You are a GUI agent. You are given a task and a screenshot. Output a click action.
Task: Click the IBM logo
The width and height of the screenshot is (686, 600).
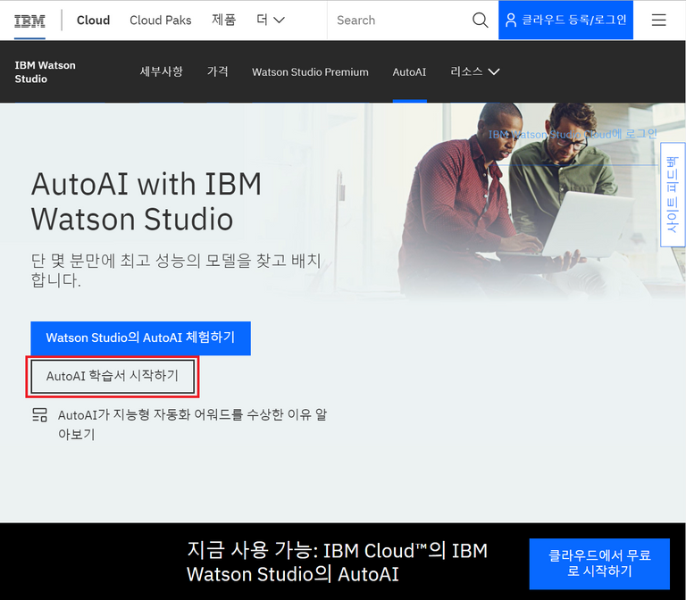pyautogui.click(x=29, y=21)
